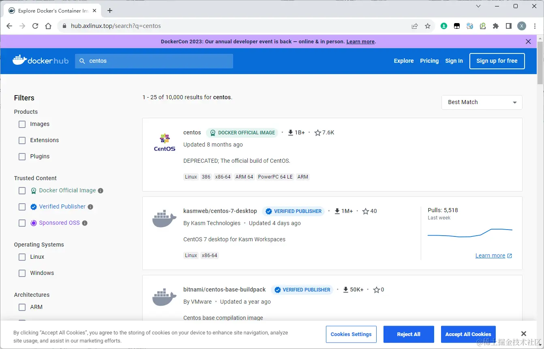Image resolution: width=544 pixels, height=349 pixels.
Task: Open a new browser tab
Action: click(x=110, y=11)
